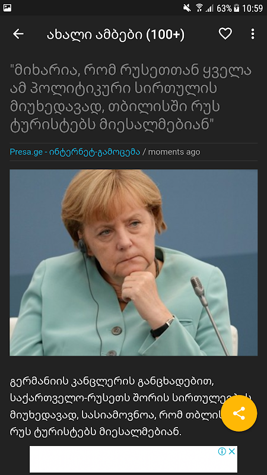The height and width of the screenshot is (475, 267).
Task: Close the ad banner with the X
Action: (232, 451)
